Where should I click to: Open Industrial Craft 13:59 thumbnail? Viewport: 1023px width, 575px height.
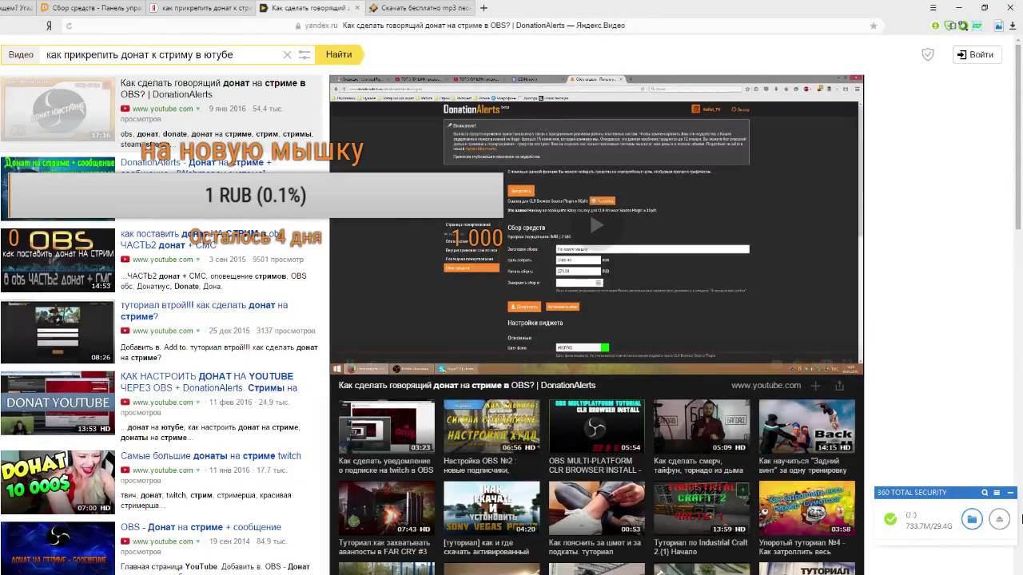(x=702, y=508)
